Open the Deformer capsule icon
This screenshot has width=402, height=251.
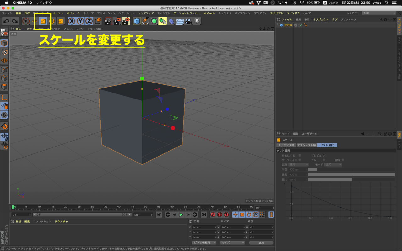click(171, 21)
